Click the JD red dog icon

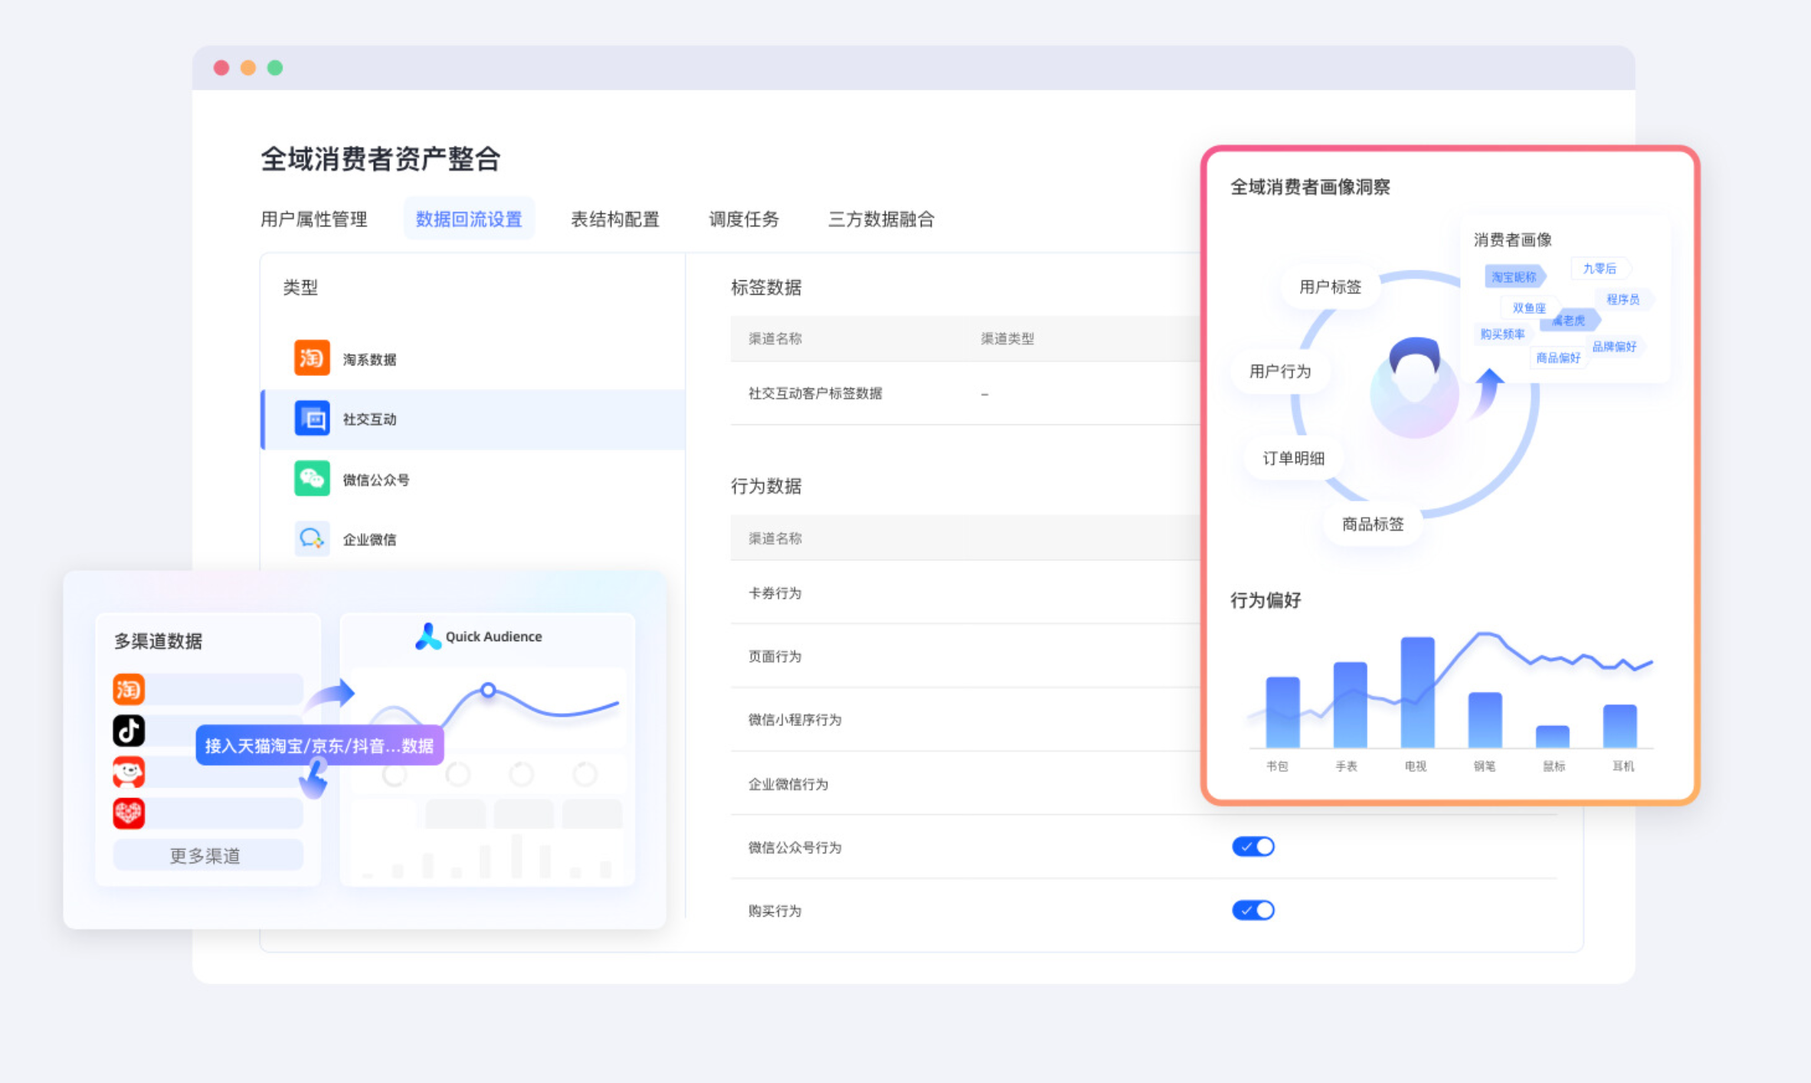pyautogui.click(x=129, y=772)
